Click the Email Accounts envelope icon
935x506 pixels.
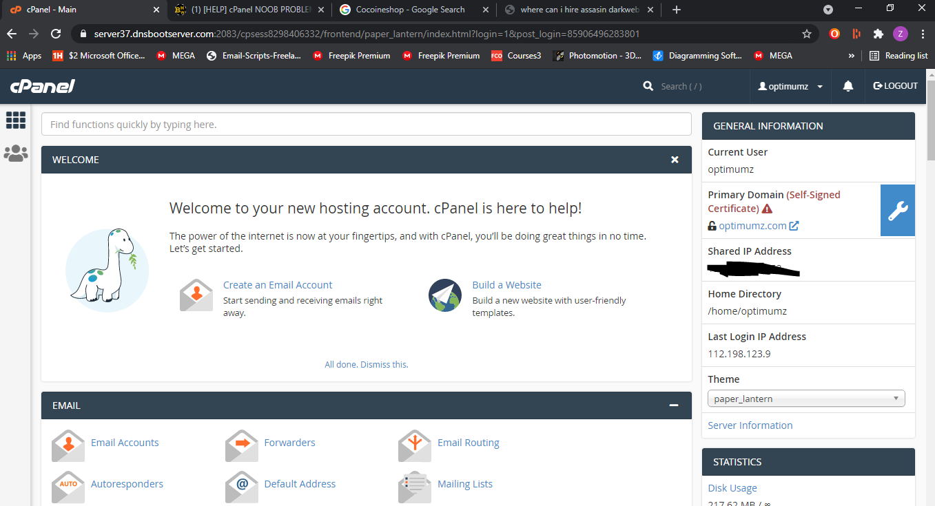click(x=68, y=445)
